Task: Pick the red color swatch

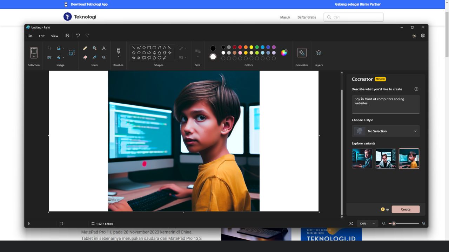Action: pos(240,47)
